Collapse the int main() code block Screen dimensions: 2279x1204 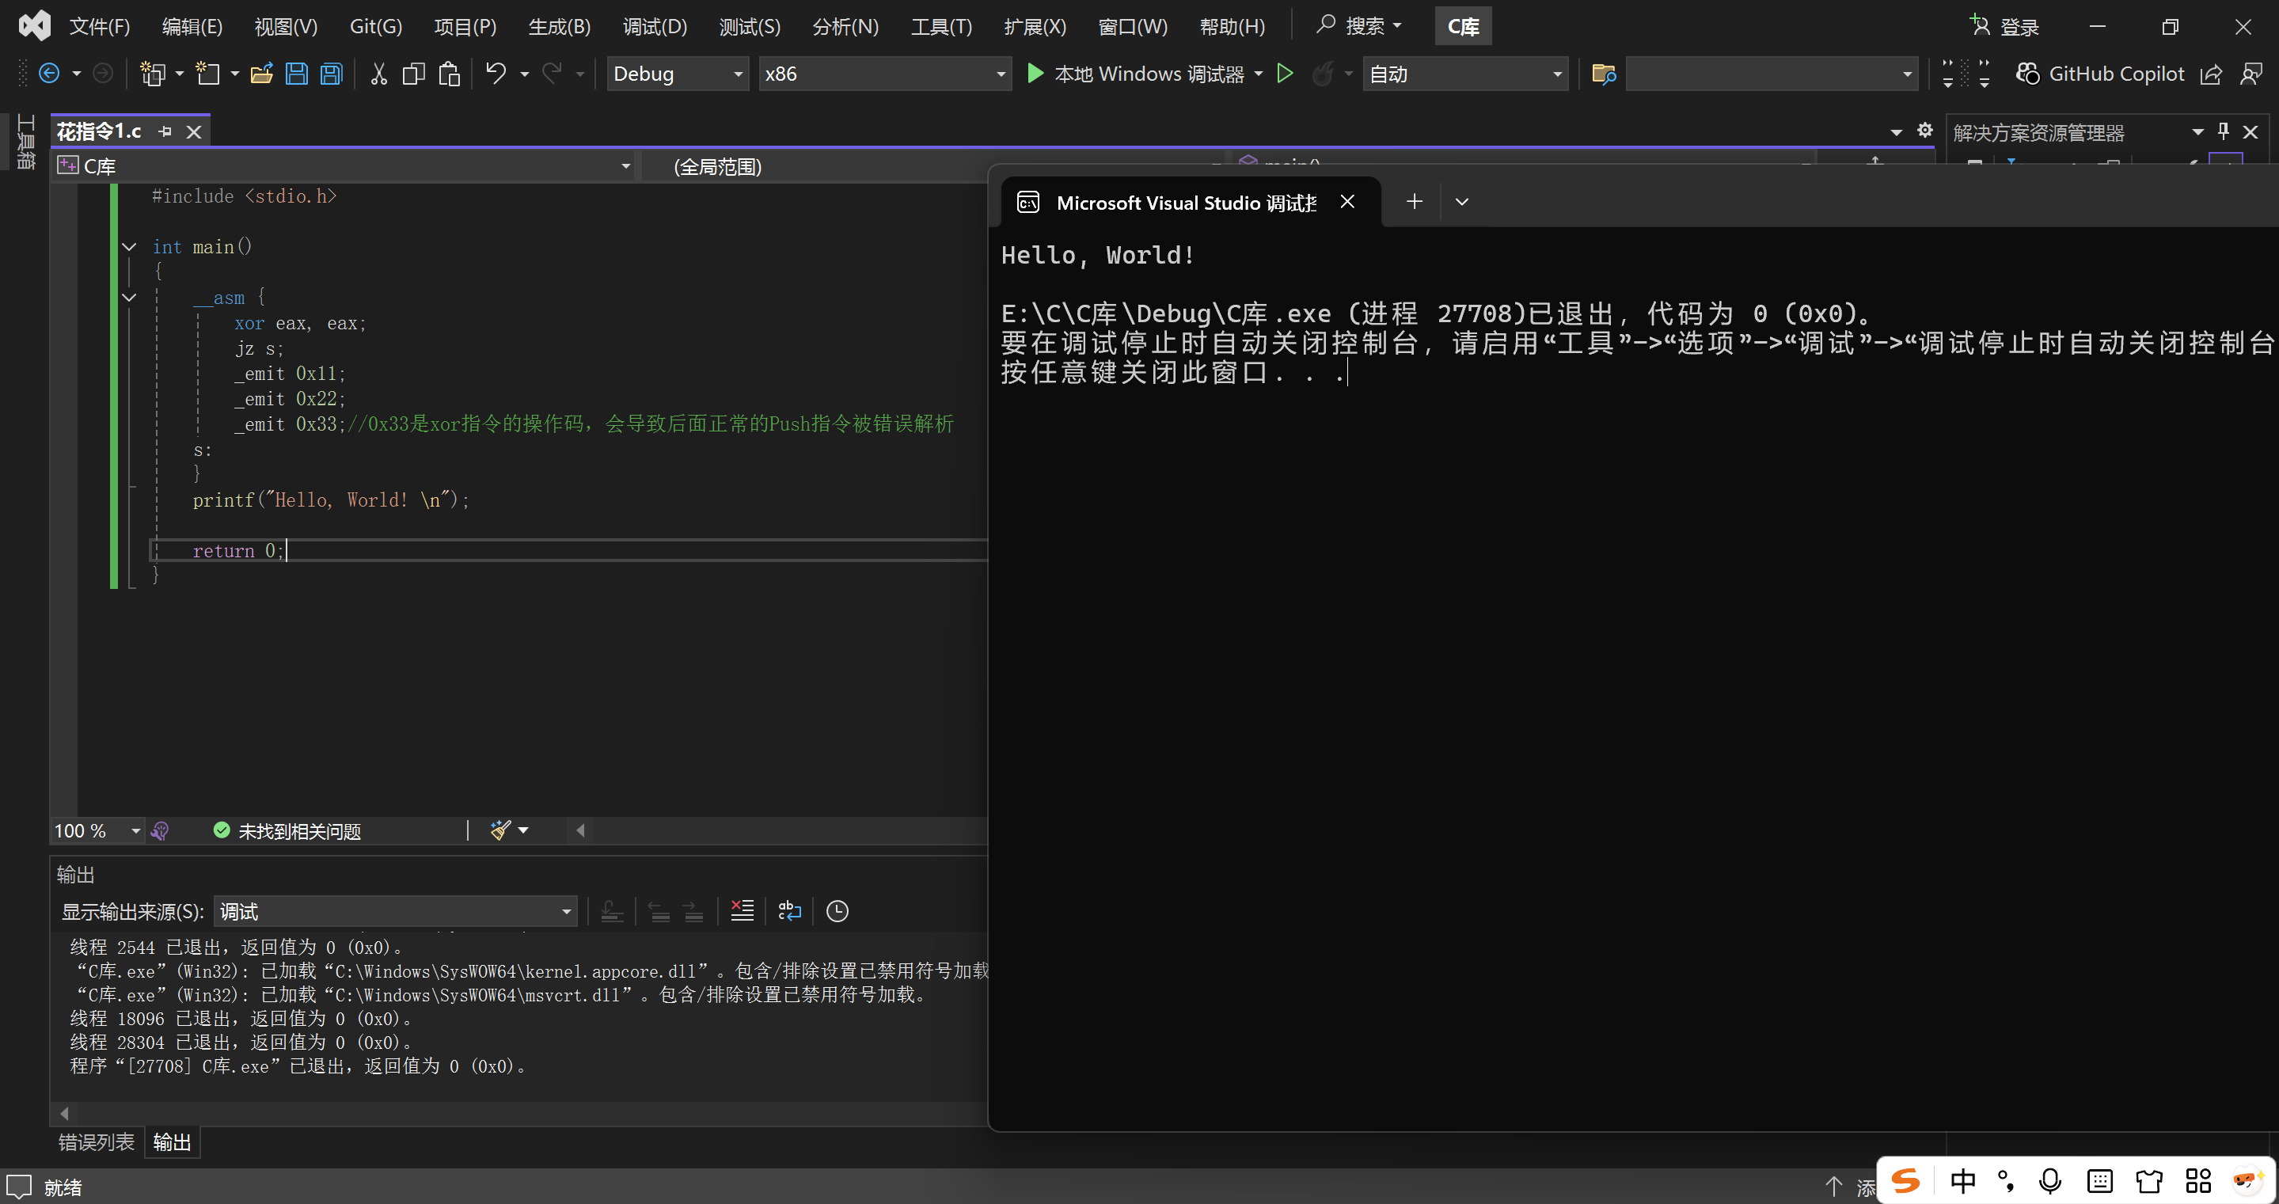[129, 247]
